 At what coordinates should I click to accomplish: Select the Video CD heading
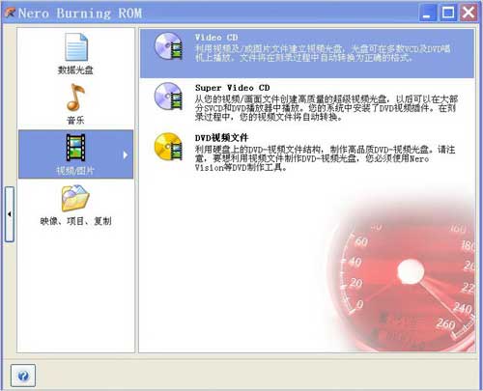[216, 38]
